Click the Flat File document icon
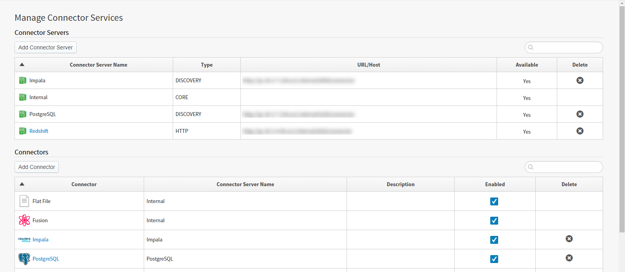The width and height of the screenshot is (625, 272). (24, 201)
